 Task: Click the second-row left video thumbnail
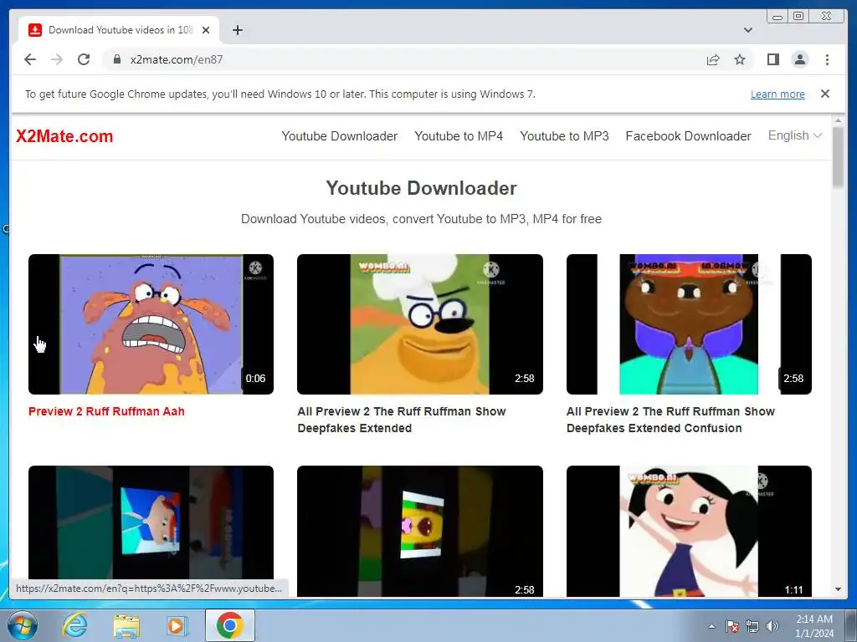pos(151,522)
